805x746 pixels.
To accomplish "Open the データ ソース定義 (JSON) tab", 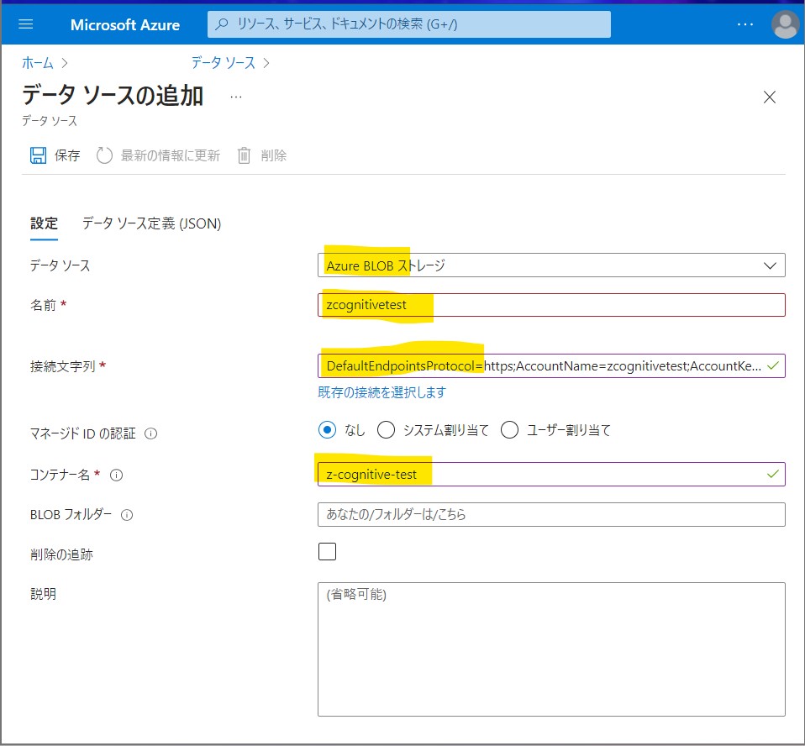I will click(151, 223).
